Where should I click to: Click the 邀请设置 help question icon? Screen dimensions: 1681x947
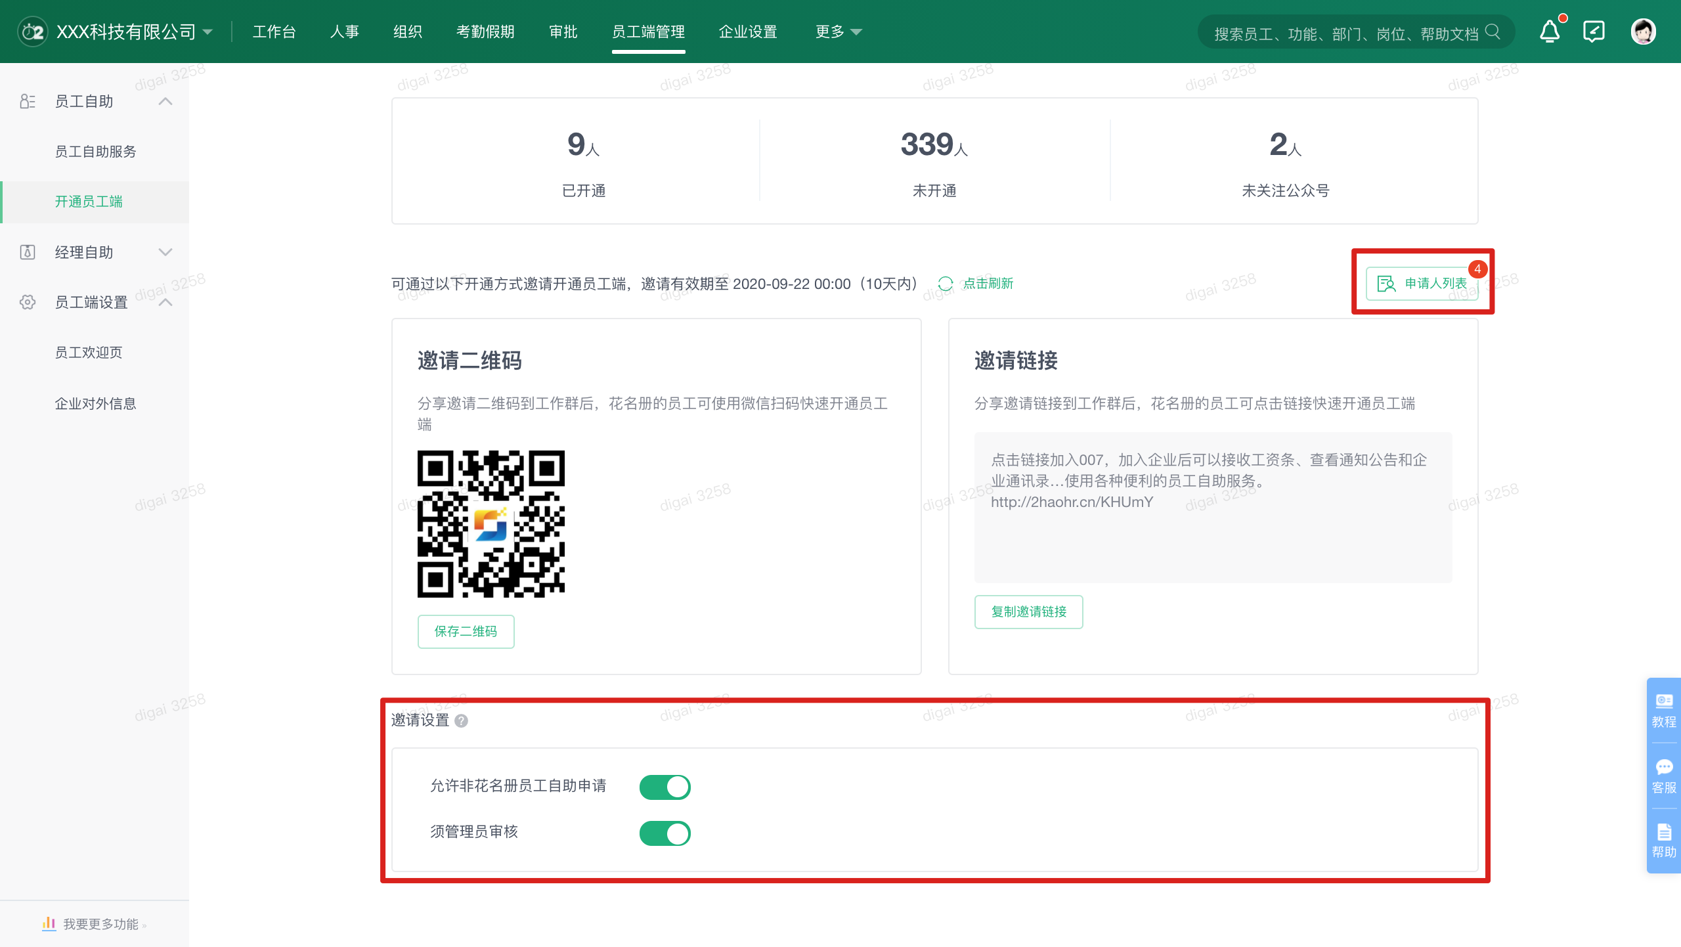(x=462, y=721)
